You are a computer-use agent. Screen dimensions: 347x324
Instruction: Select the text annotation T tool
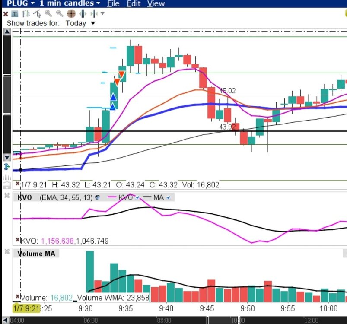[14, 13]
